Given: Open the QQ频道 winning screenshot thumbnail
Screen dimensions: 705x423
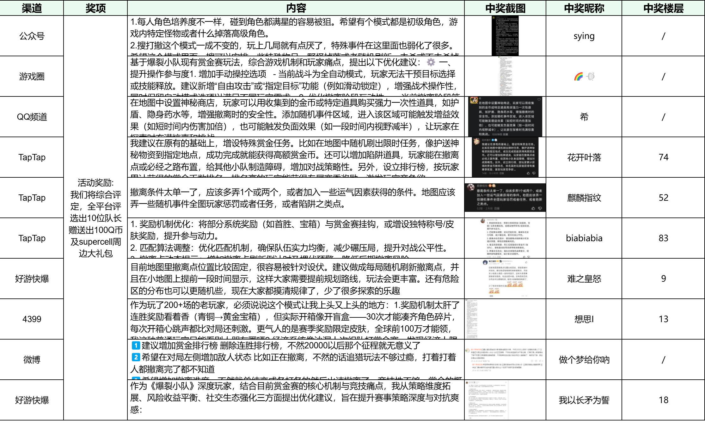Looking at the screenshot, I should pyautogui.click(x=505, y=117).
